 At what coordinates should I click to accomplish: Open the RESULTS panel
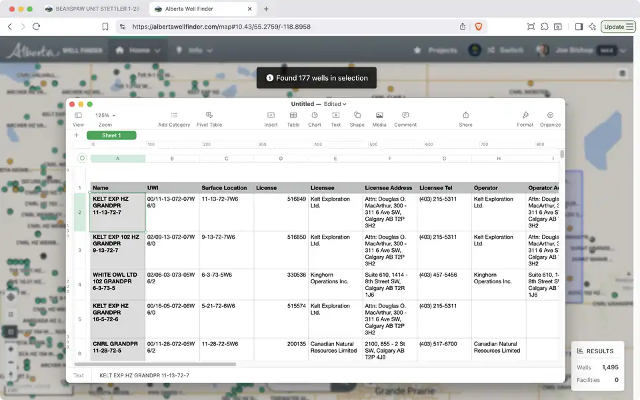tap(595, 351)
